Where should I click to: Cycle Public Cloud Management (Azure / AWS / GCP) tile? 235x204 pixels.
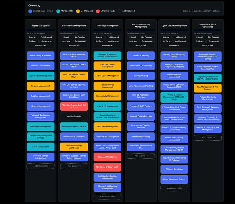tap(107, 147)
